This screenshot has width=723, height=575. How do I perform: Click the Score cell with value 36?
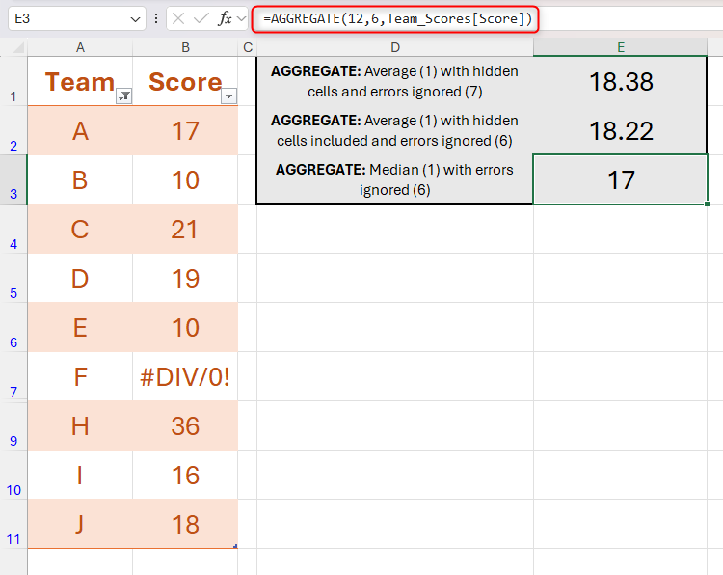(x=185, y=425)
